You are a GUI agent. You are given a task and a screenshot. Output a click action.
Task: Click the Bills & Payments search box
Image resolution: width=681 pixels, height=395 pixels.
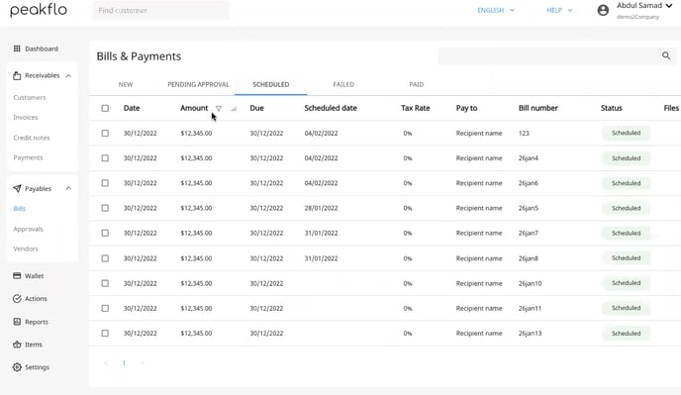pyautogui.click(x=557, y=55)
